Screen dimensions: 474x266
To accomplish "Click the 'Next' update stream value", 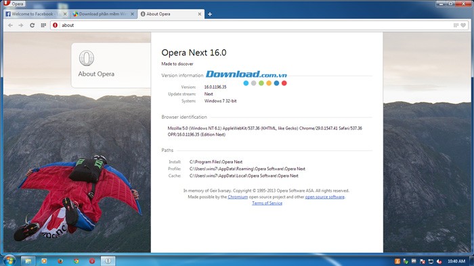I will (x=209, y=94).
